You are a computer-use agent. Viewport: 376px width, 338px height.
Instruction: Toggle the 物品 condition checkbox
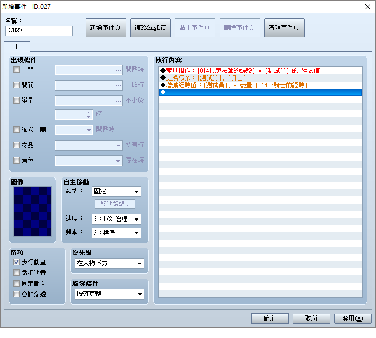click(x=16, y=145)
